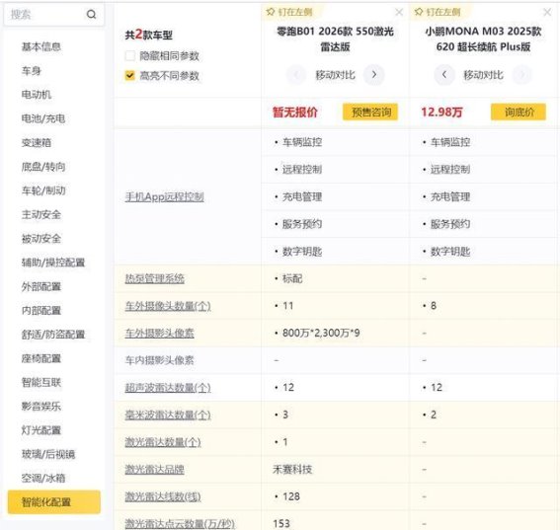
Task: Go to 底盘/转向 section
Action: point(43,167)
